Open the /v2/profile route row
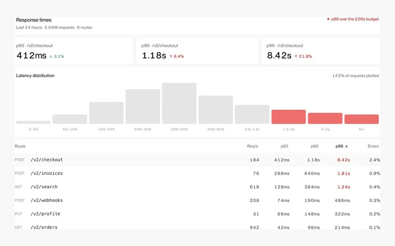Viewport: 395px width, 246px height. point(197,214)
